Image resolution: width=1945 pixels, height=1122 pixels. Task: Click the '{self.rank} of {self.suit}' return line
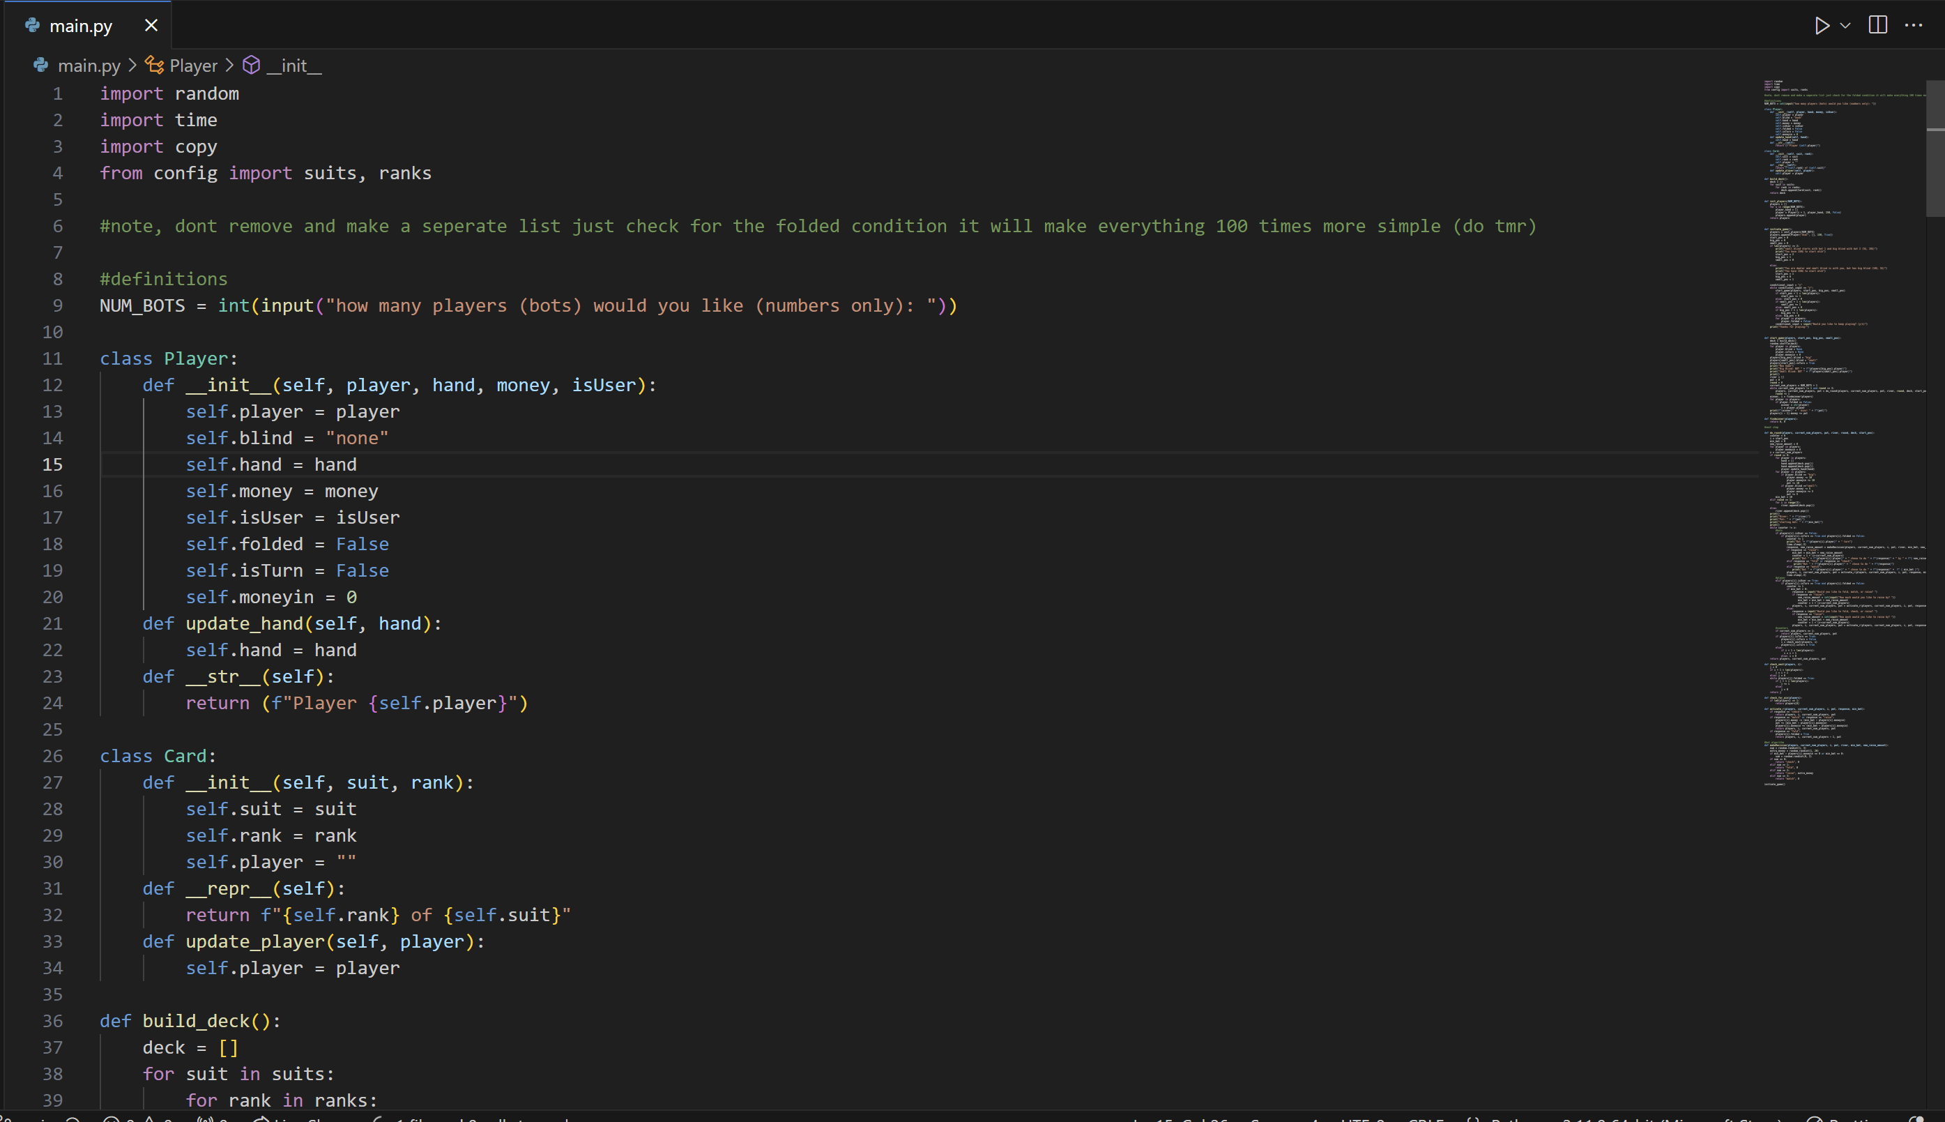tap(379, 916)
